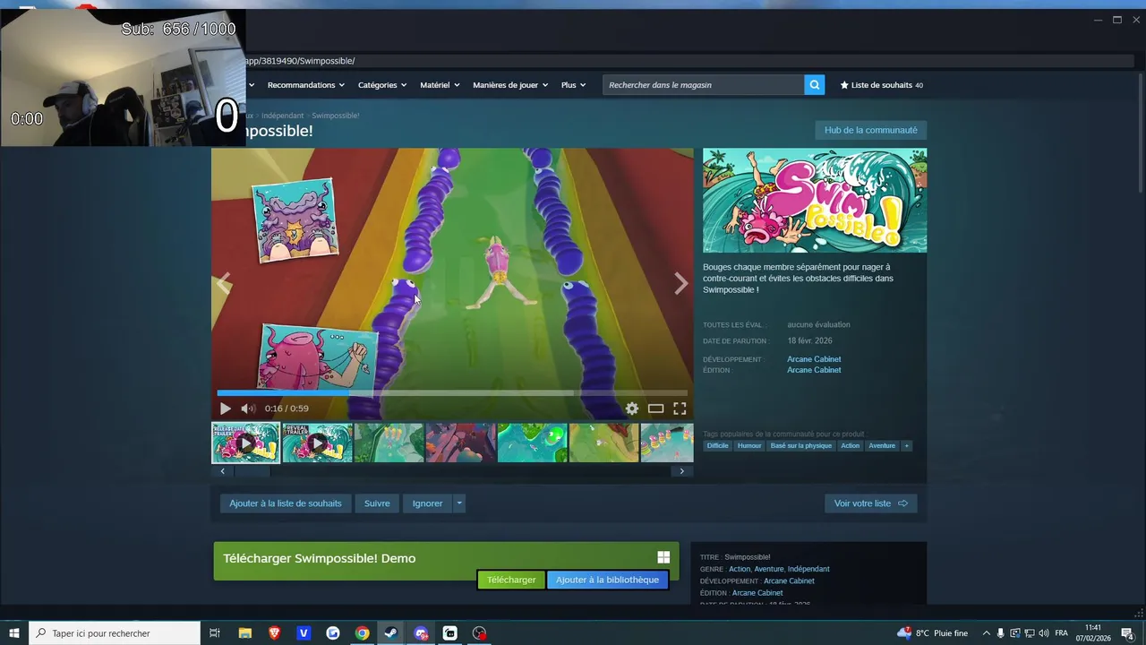Open Liste de souhaits link
The height and width of the screenshot is (645, 1146).
881,85
